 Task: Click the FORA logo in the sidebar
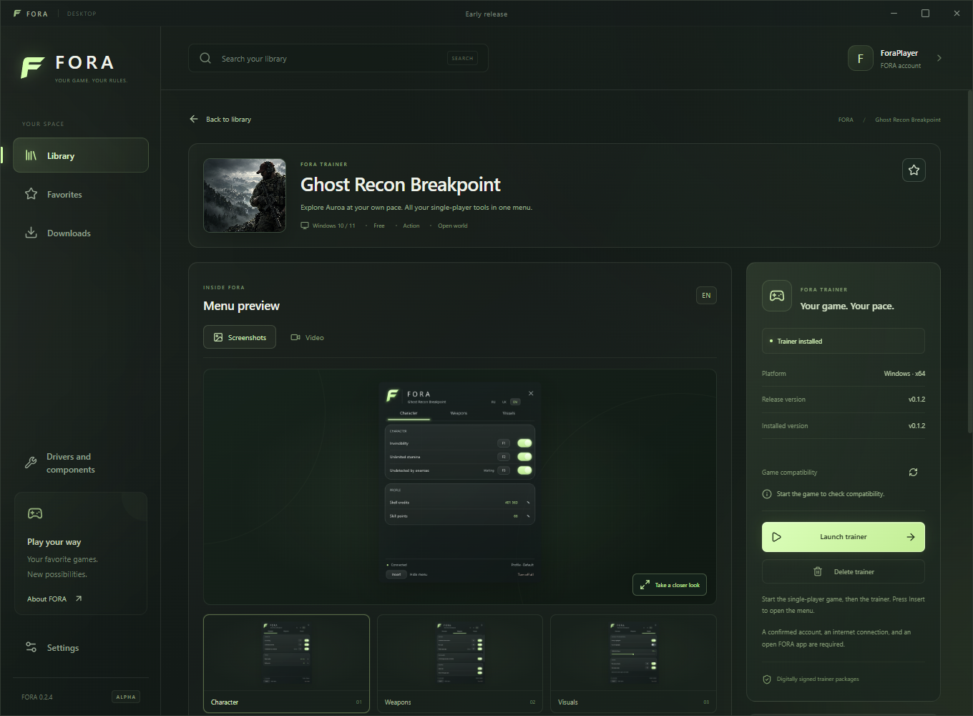tap(74, 67)
